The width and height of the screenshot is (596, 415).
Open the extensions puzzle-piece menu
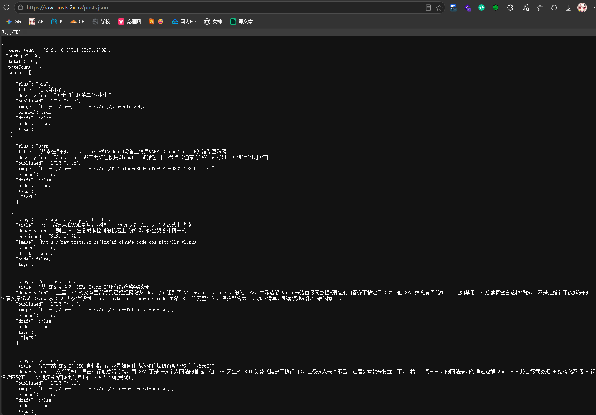tap(510, 8)
